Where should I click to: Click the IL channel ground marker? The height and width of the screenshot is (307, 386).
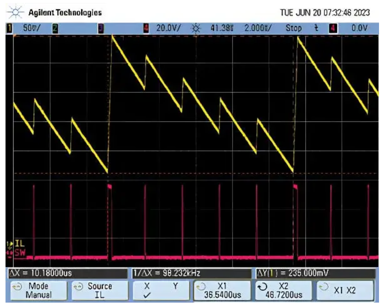coord(9,244)
